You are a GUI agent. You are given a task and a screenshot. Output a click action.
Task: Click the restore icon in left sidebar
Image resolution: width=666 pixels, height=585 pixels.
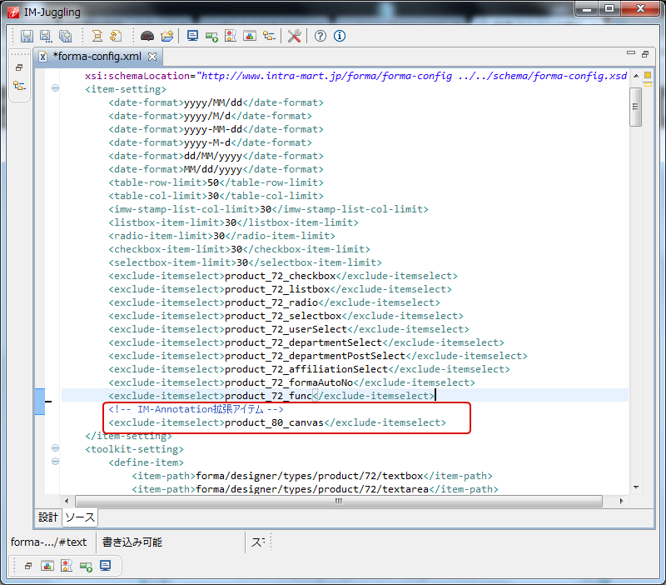click(x=19, y=68)
